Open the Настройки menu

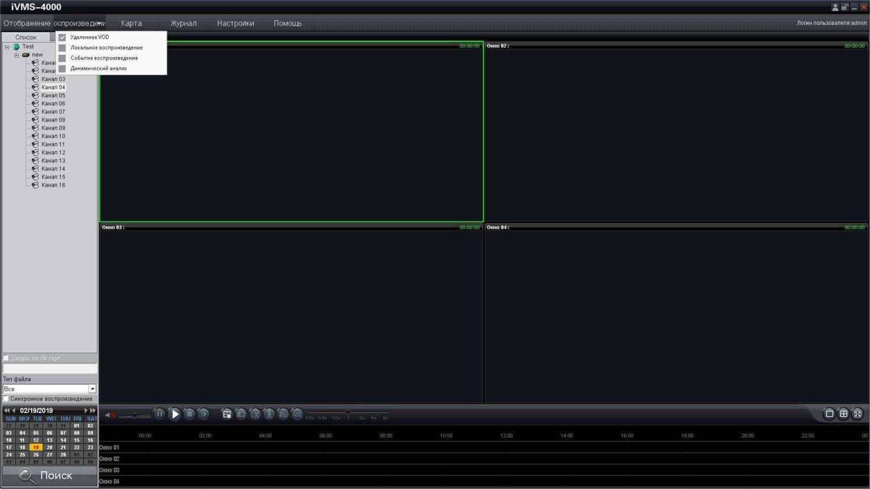pyautogui.click(x=235, y=23)
